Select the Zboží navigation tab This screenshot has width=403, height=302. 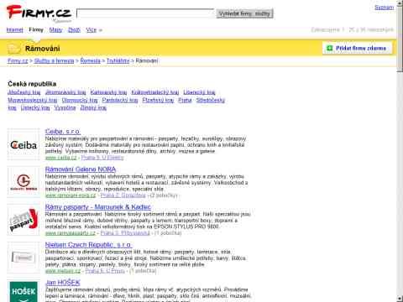pos(74,30)
